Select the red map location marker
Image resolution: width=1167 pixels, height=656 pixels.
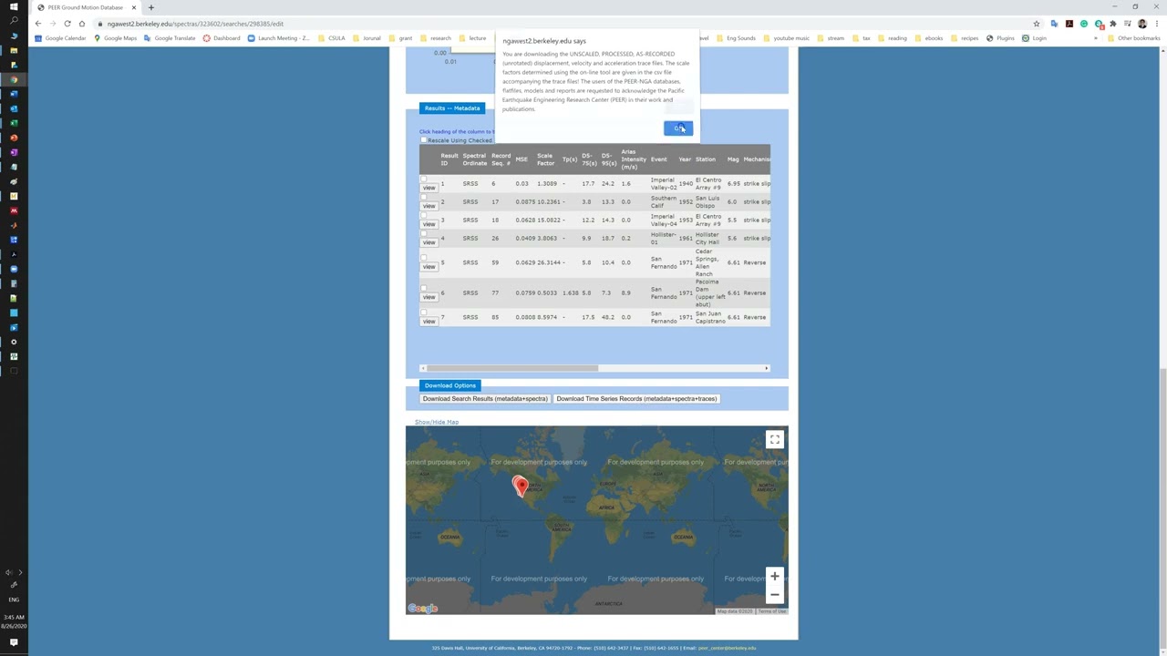(x=520, y=486)
